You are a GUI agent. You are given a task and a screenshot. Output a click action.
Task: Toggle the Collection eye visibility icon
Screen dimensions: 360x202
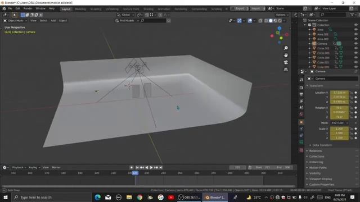(356, 25)
